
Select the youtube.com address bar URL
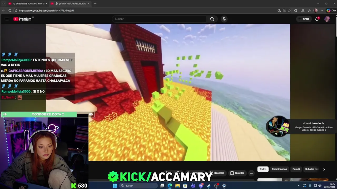pos(46,10)
